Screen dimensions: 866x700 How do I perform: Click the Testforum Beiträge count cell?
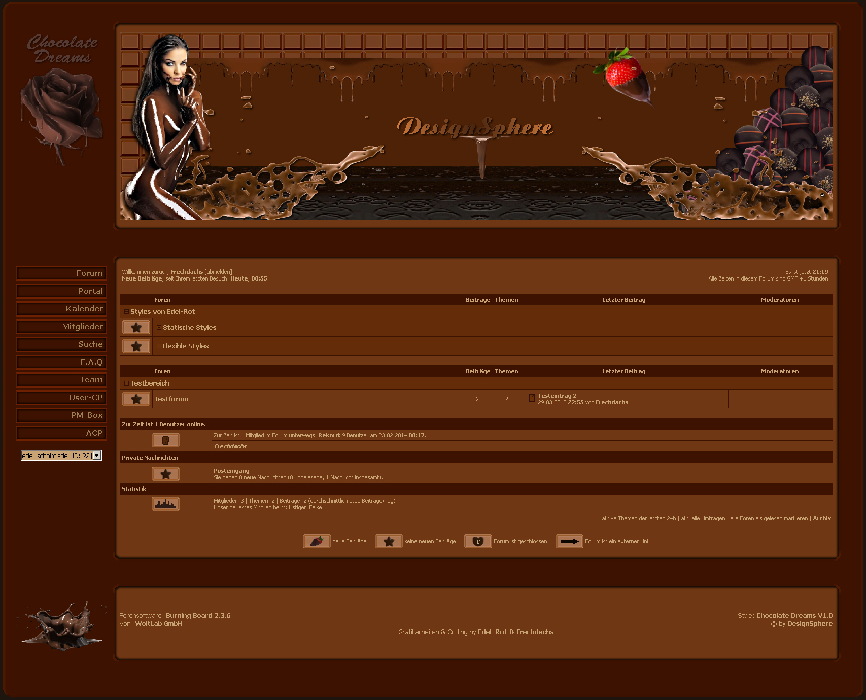[x=478, y=399]
